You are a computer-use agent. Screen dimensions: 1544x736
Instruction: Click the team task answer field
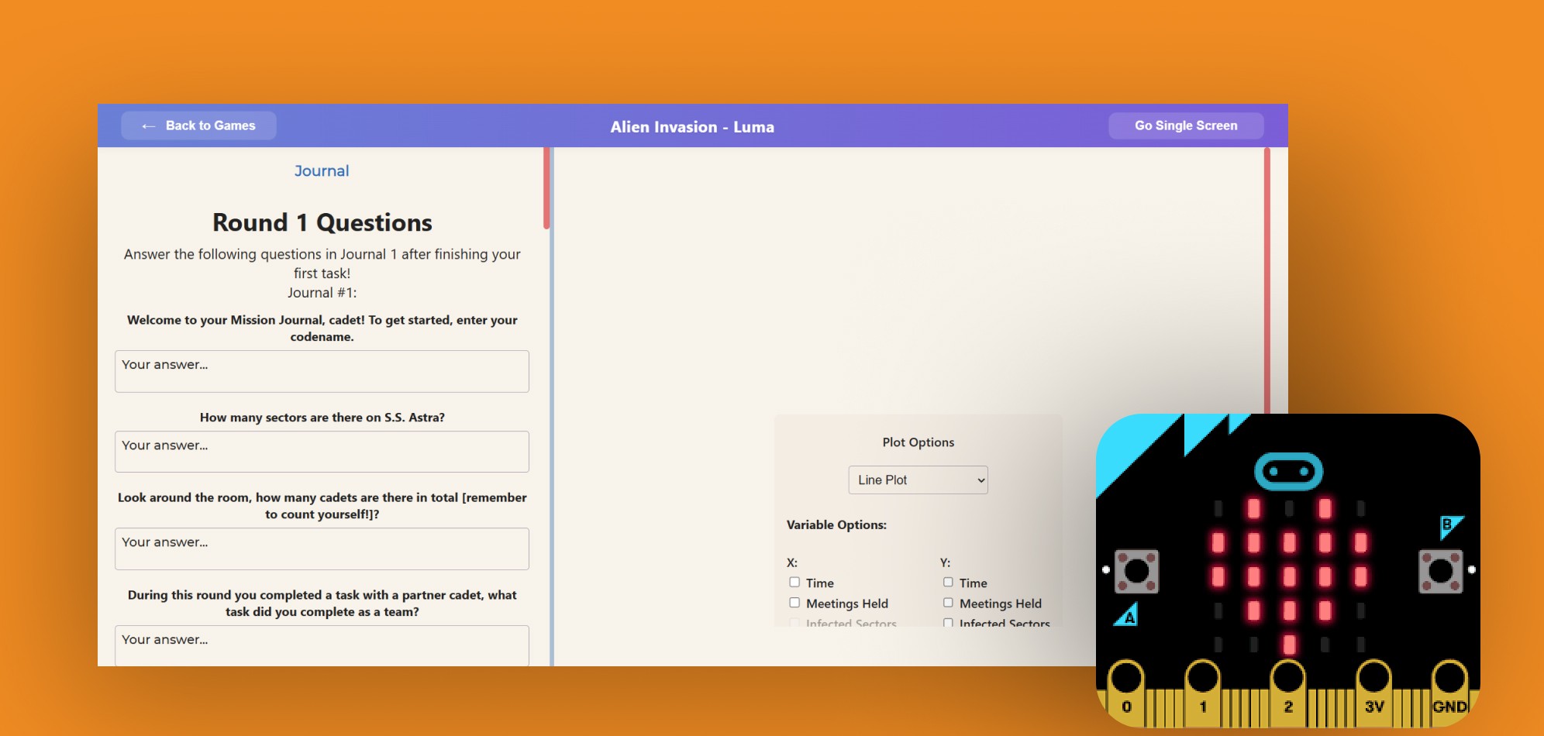click(x=322, y=645)
